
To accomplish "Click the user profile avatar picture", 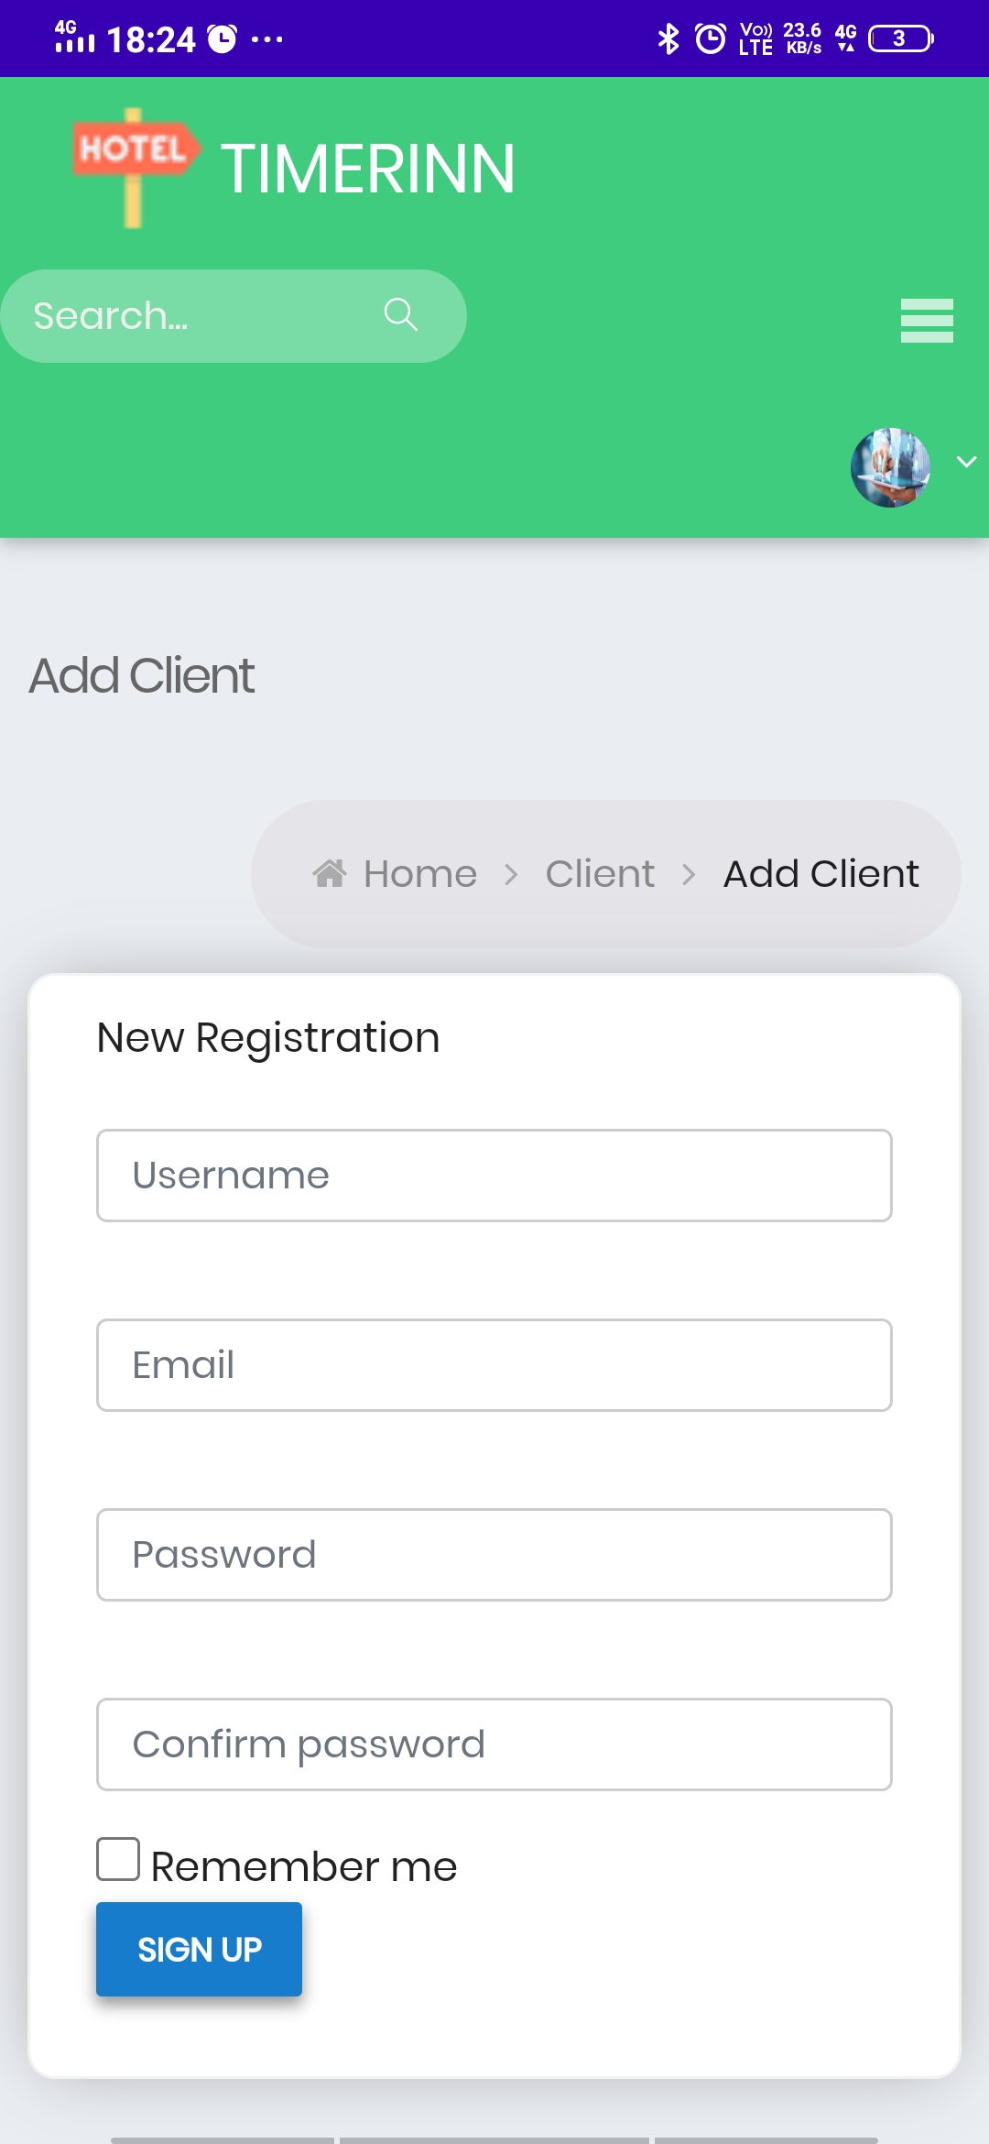I will tap(890, 467).
